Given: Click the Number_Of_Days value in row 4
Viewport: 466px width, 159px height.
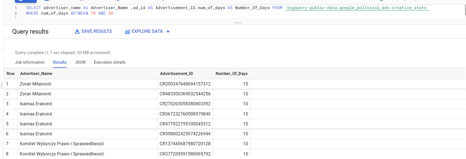Looking at the screenshot, I should coord(245,114).
